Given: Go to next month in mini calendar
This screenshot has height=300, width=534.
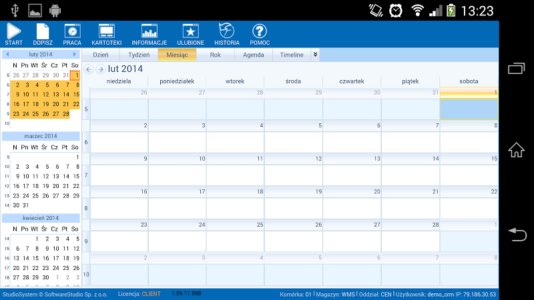Looking at the screenshot, I should [x=74, y=54].
